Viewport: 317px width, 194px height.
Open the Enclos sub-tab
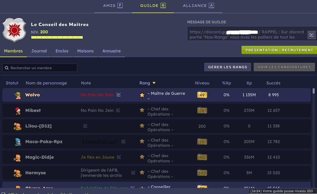coord(62,51)
